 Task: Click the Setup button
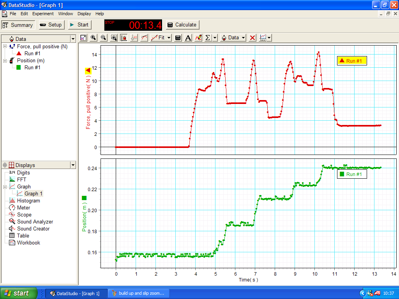click(52, 25)
